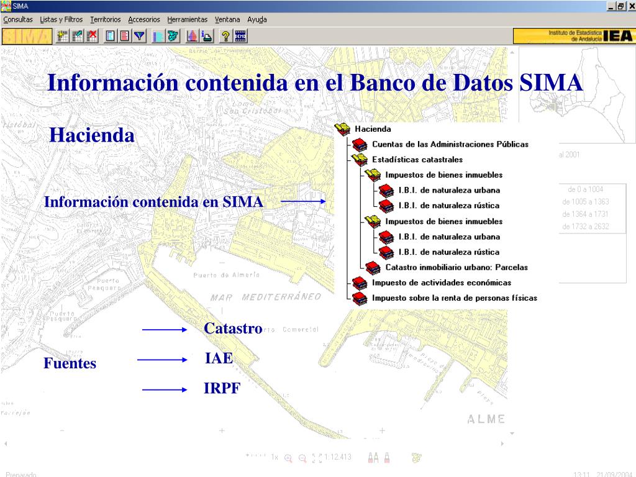
Task: Open the blue list document icon
Action: pos(110,36)
